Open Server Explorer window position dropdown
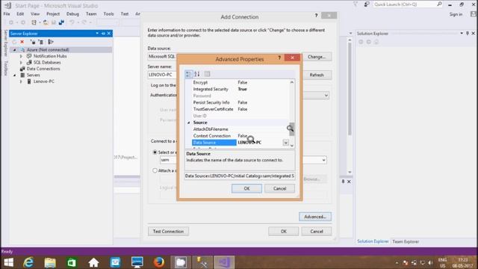Image resolution: width=478 pixels, height=269 pixels. 97,33
